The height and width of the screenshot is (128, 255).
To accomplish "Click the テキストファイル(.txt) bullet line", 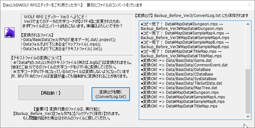I will point(62,49).
